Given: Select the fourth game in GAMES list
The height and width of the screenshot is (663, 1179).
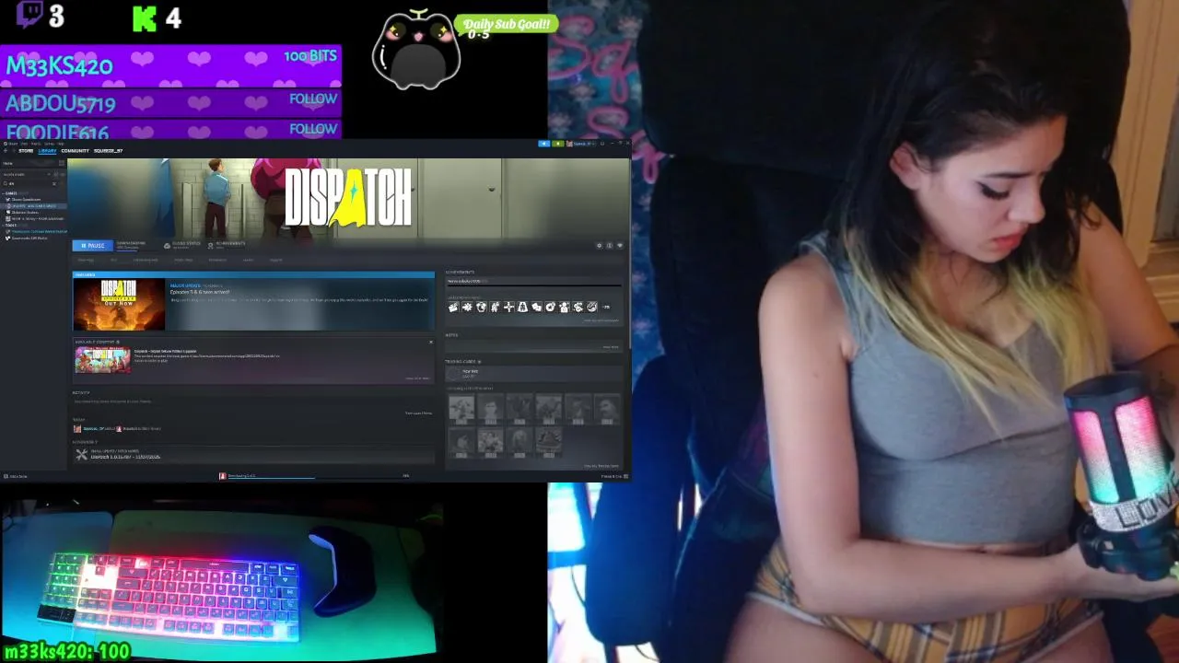Looking at the screenshot, I should tap(37, 219).
